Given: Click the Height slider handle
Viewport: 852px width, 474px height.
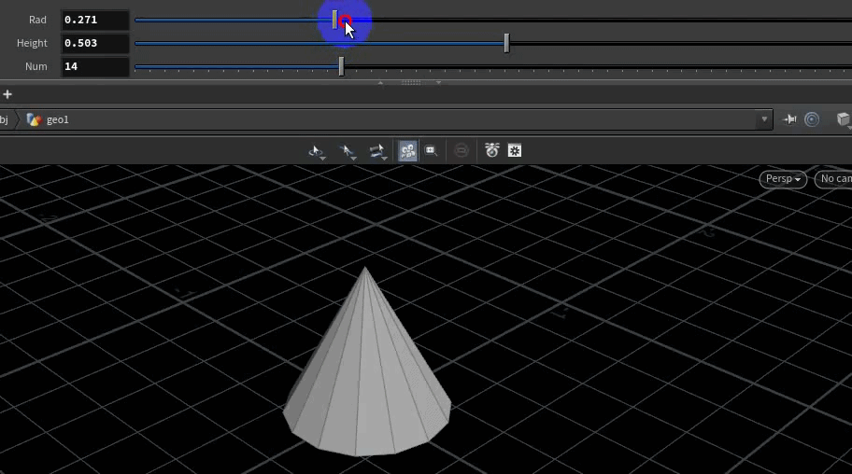Looking at the screenshot, I should [x=506, y=44].
